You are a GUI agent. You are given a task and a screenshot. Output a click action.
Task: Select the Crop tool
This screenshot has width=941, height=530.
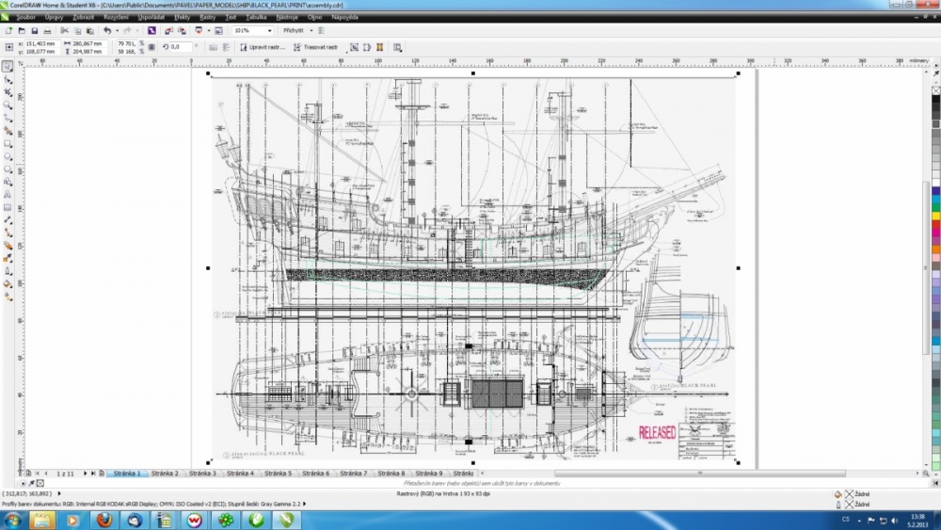pyautogui.click(x=8, y=92)
